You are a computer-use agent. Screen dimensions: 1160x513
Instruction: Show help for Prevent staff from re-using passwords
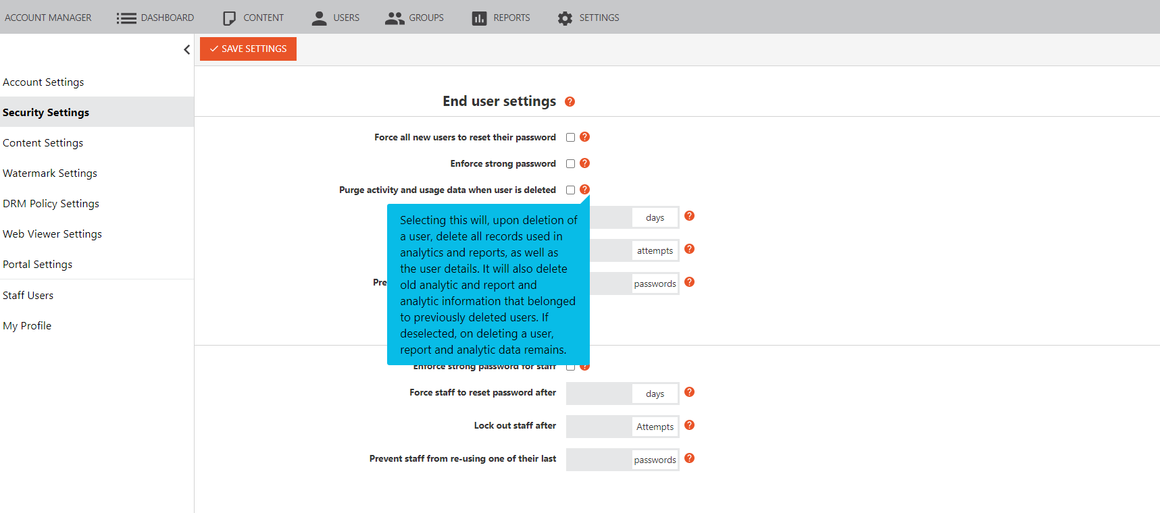[689, 458]
